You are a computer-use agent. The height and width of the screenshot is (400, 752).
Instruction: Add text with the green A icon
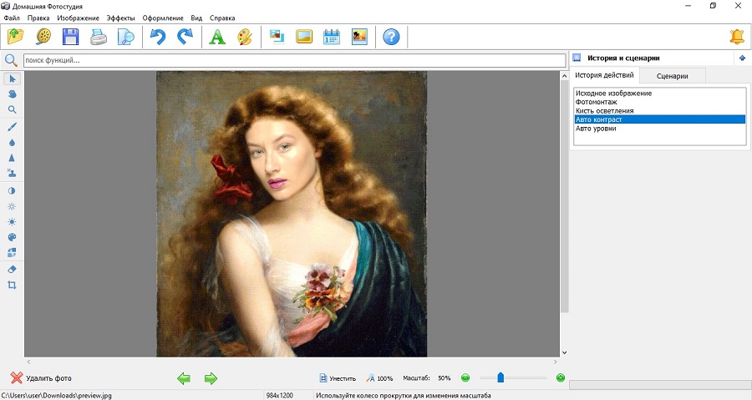coord(216,37)
